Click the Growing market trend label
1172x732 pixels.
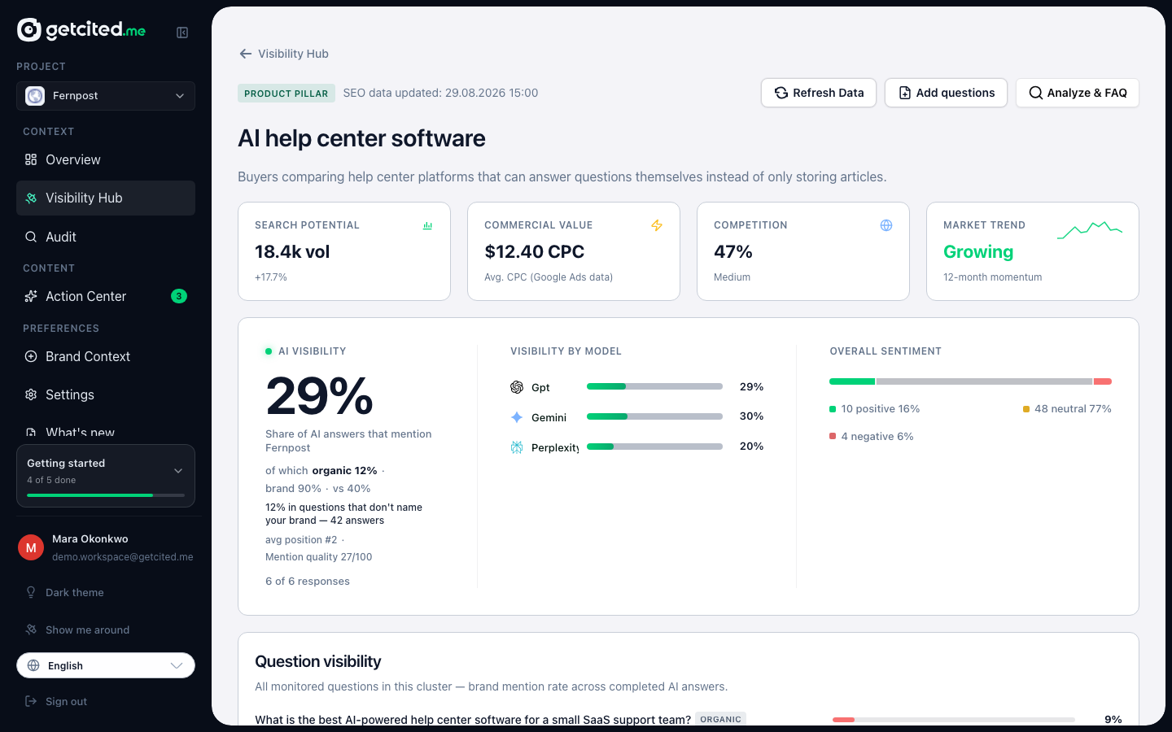(x=978, y=252)
